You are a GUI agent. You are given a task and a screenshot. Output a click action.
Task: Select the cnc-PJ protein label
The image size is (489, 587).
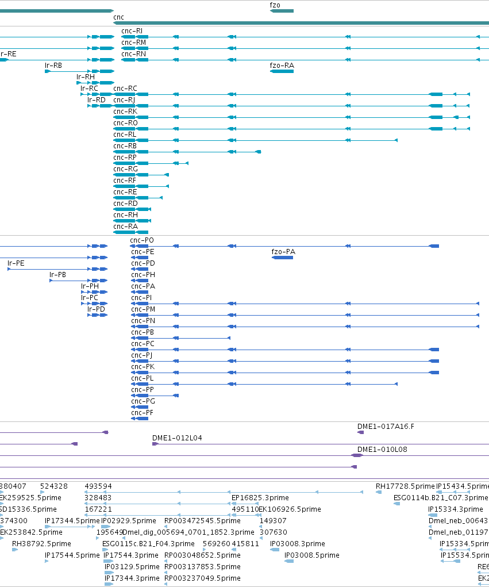tap(142, 355)
